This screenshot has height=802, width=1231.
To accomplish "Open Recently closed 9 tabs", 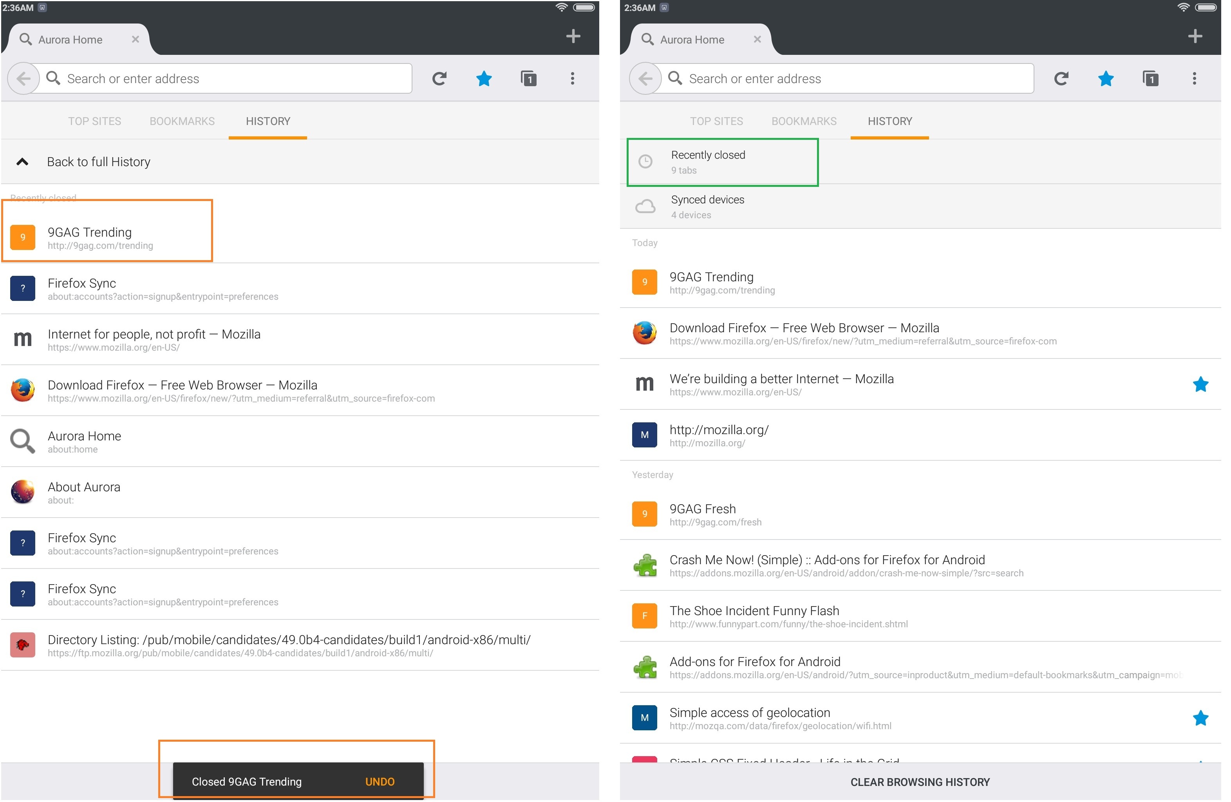I will 921,162.
